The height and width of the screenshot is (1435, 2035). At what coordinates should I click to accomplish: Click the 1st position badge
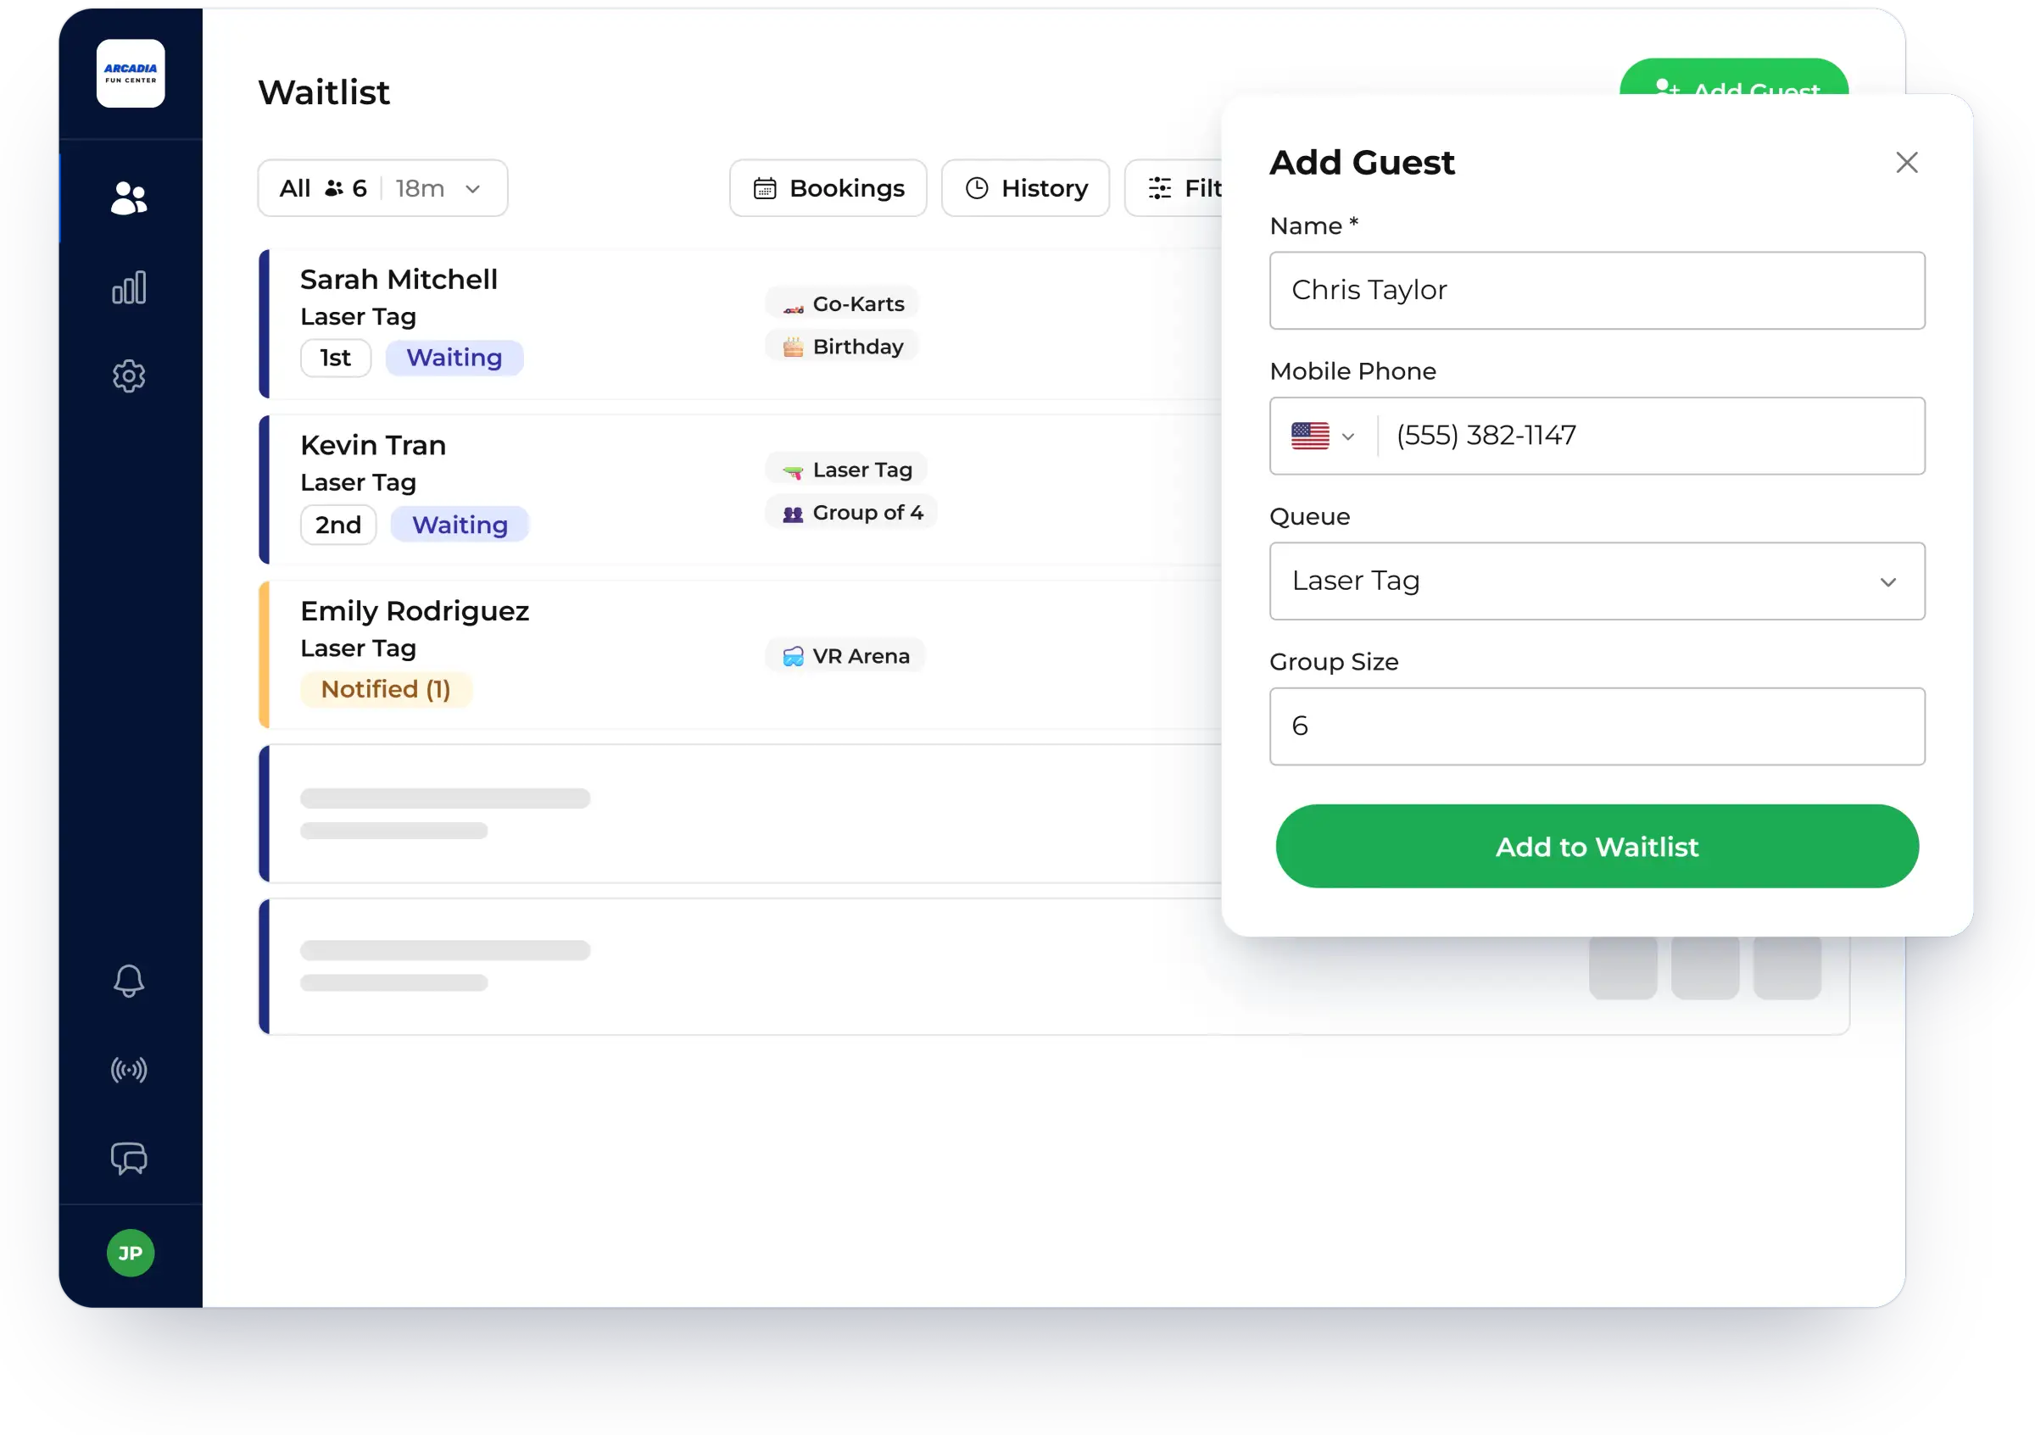point(335,358)
